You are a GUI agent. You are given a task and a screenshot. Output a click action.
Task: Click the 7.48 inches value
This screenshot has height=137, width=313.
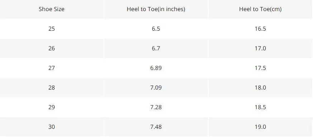point(156,127)
